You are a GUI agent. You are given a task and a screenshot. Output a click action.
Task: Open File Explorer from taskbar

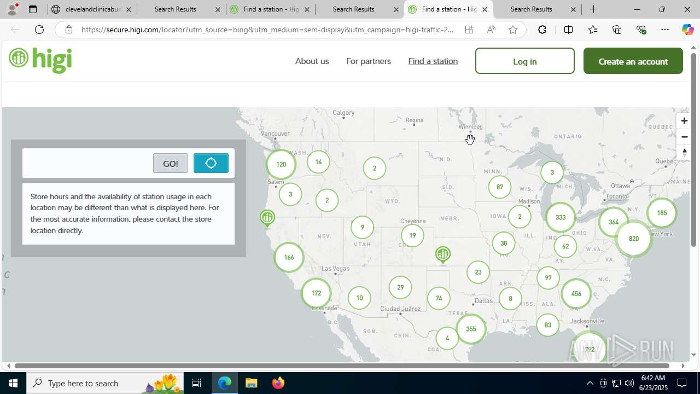251,383
